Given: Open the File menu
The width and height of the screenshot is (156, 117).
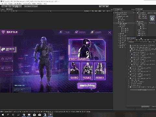Looking at the screenshot, I should click(2, 4).
